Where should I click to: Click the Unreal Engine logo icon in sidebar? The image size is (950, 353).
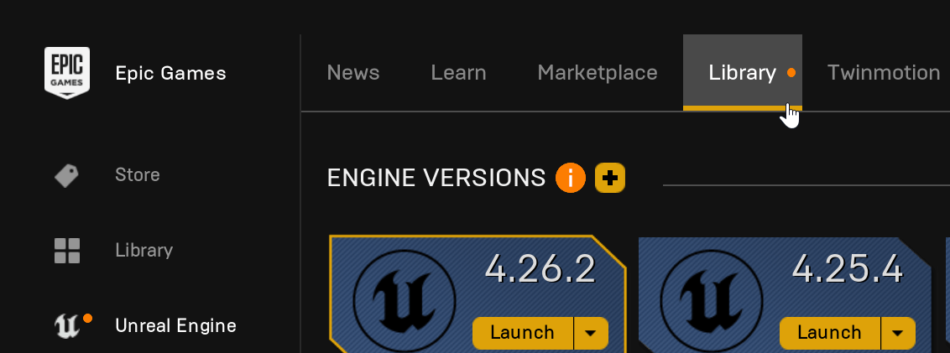68,326
